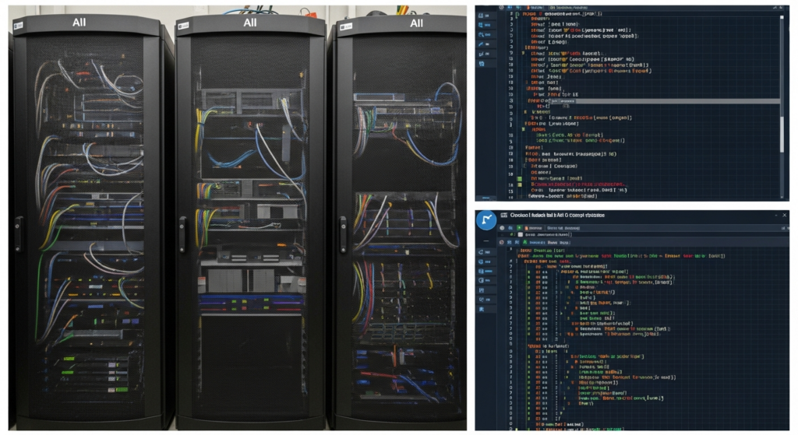This screenshot has width=798, height=435.
Task: Collapse the green fold bracket on first code line
Action: tap(517, 15)
